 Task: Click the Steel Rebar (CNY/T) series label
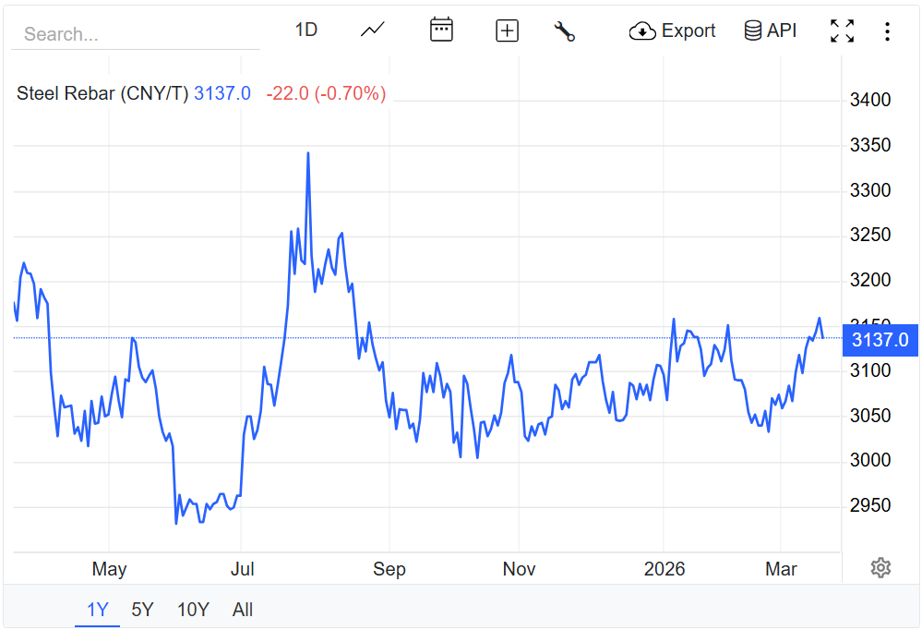point(102,93)
